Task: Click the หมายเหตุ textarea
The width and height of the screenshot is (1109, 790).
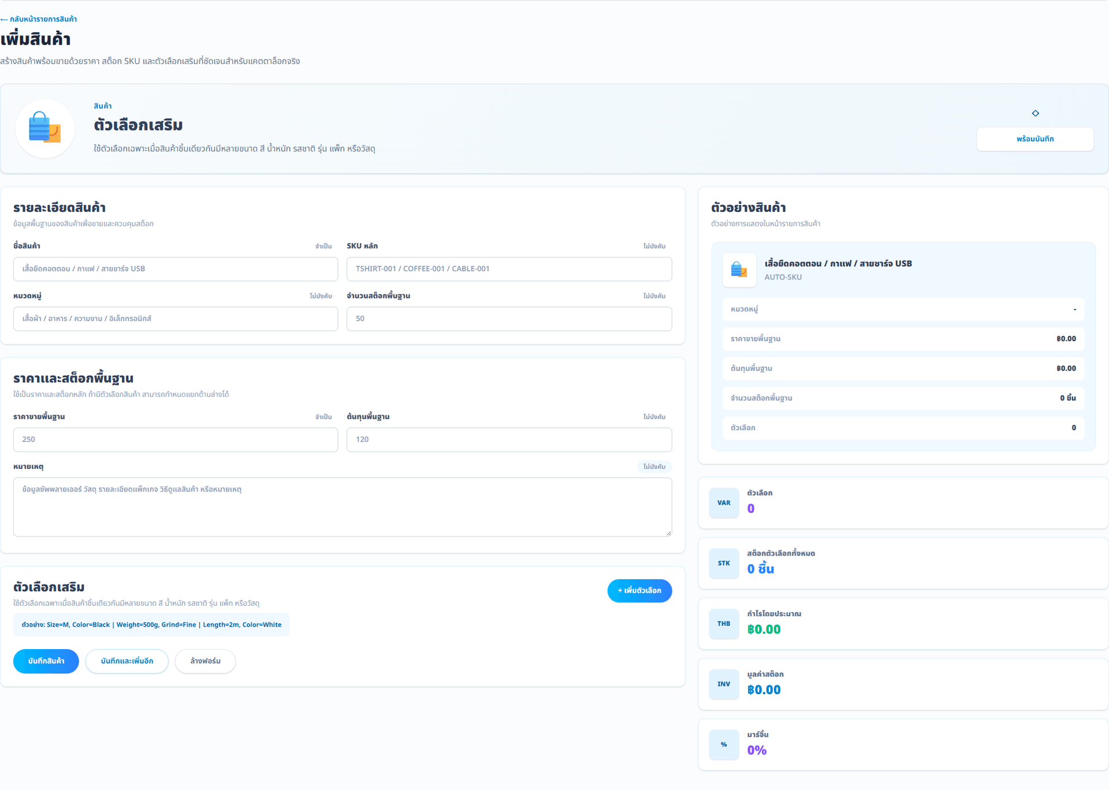Action: [343, 507]
